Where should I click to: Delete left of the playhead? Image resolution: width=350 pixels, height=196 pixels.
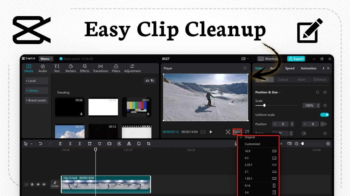click(x=70, y=143)
